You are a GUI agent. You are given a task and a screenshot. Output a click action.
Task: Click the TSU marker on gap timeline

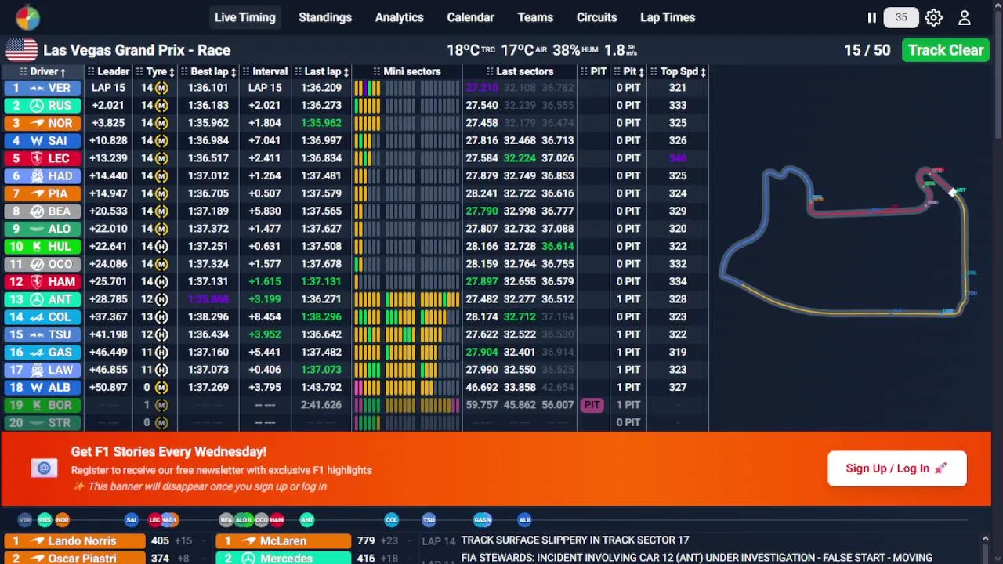click(x=429, y=519)
